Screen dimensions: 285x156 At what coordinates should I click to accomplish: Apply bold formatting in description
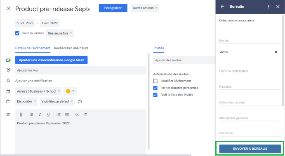pyautogui.click(x=32, y=114)
